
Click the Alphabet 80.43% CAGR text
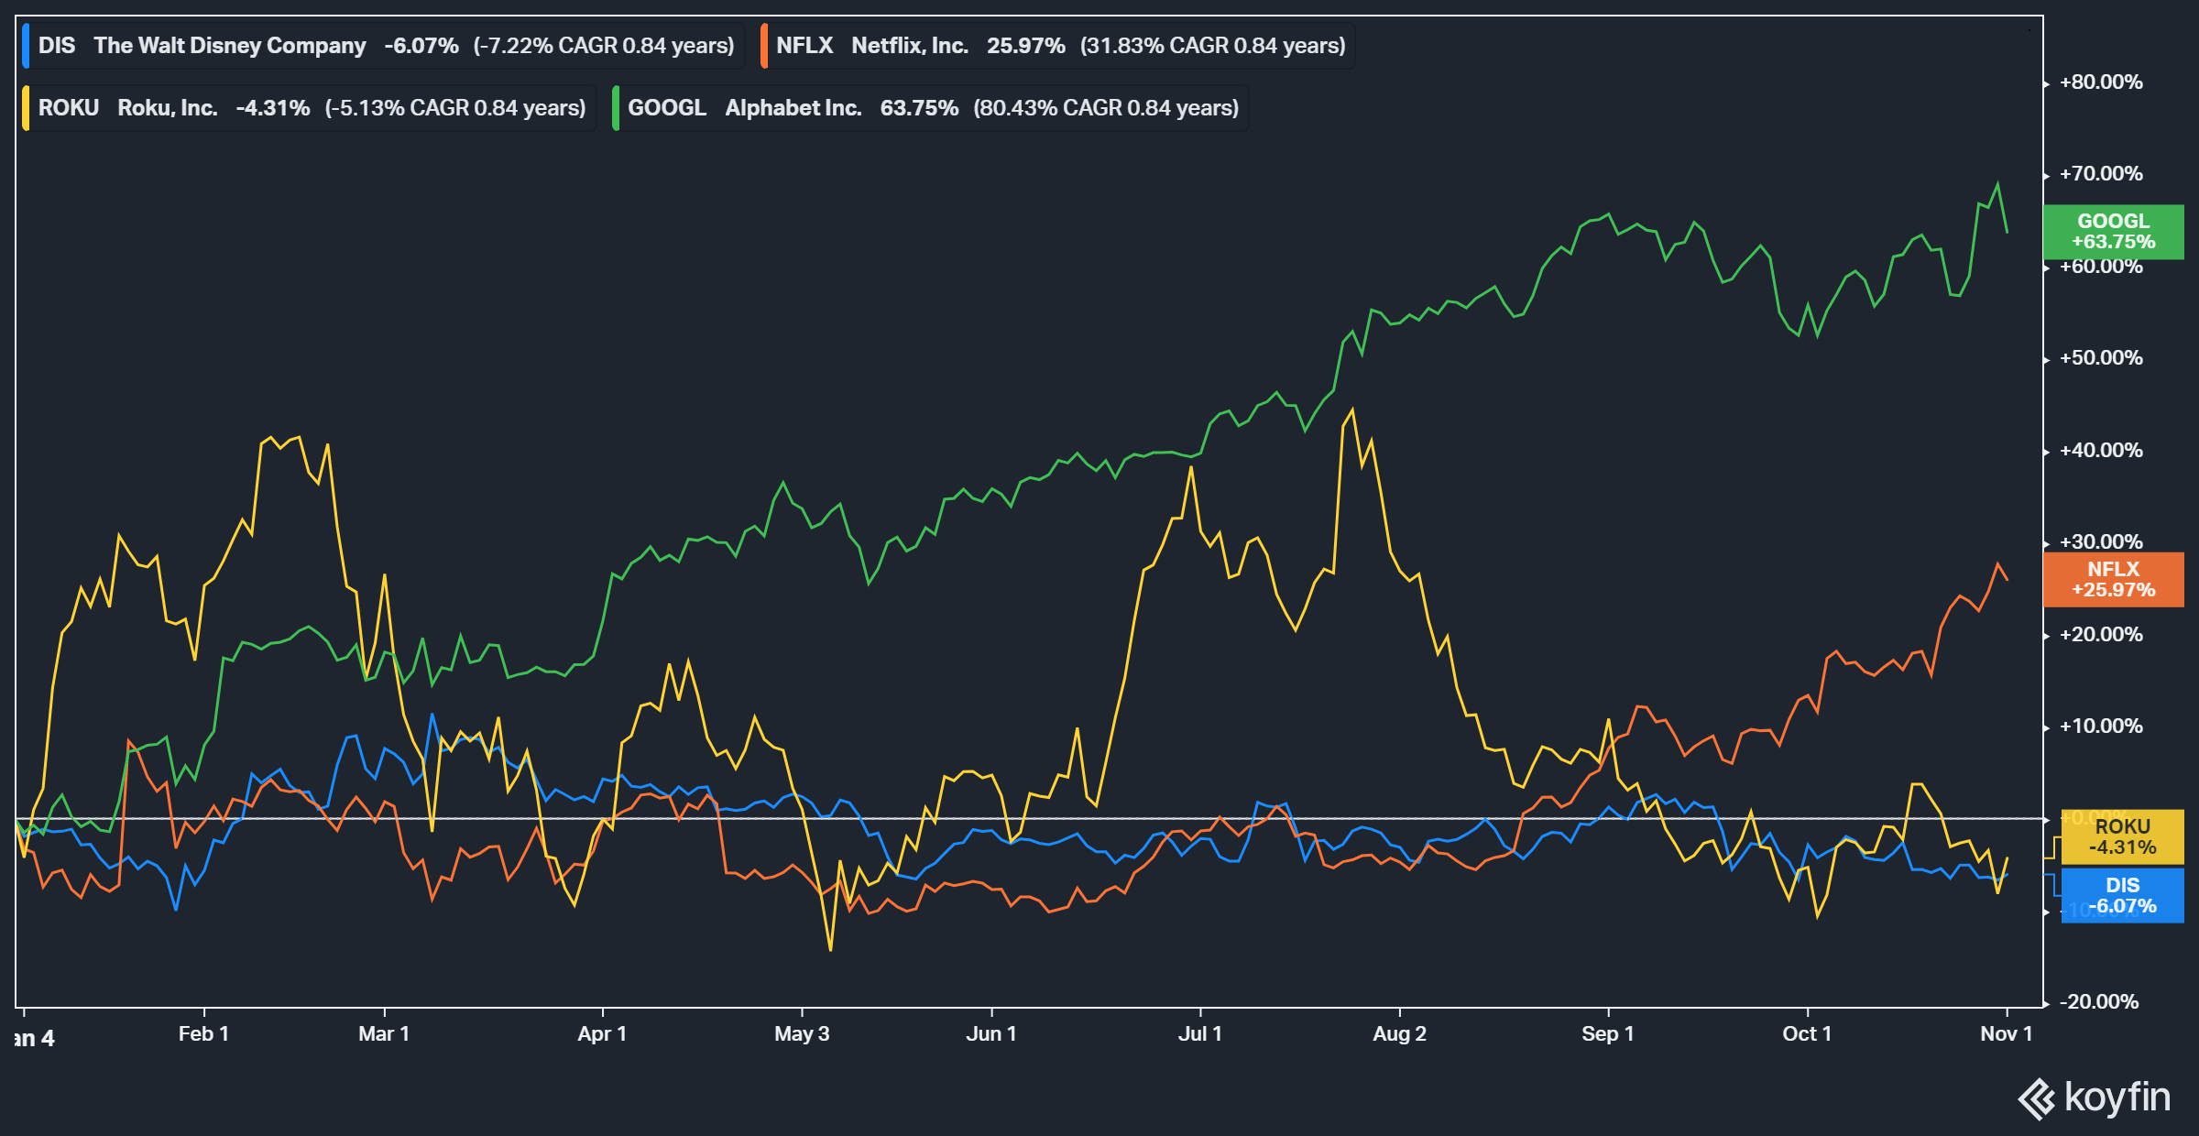(x=1106, y=108)
